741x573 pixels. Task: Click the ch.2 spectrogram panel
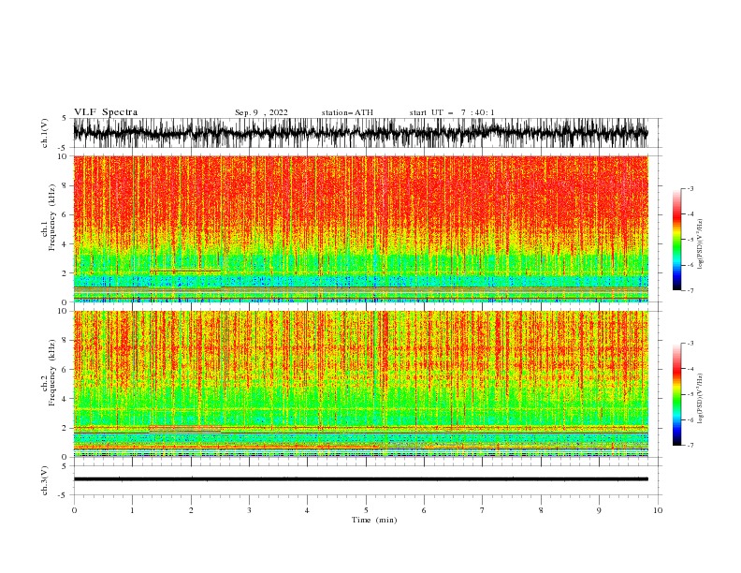click(361, 384)
